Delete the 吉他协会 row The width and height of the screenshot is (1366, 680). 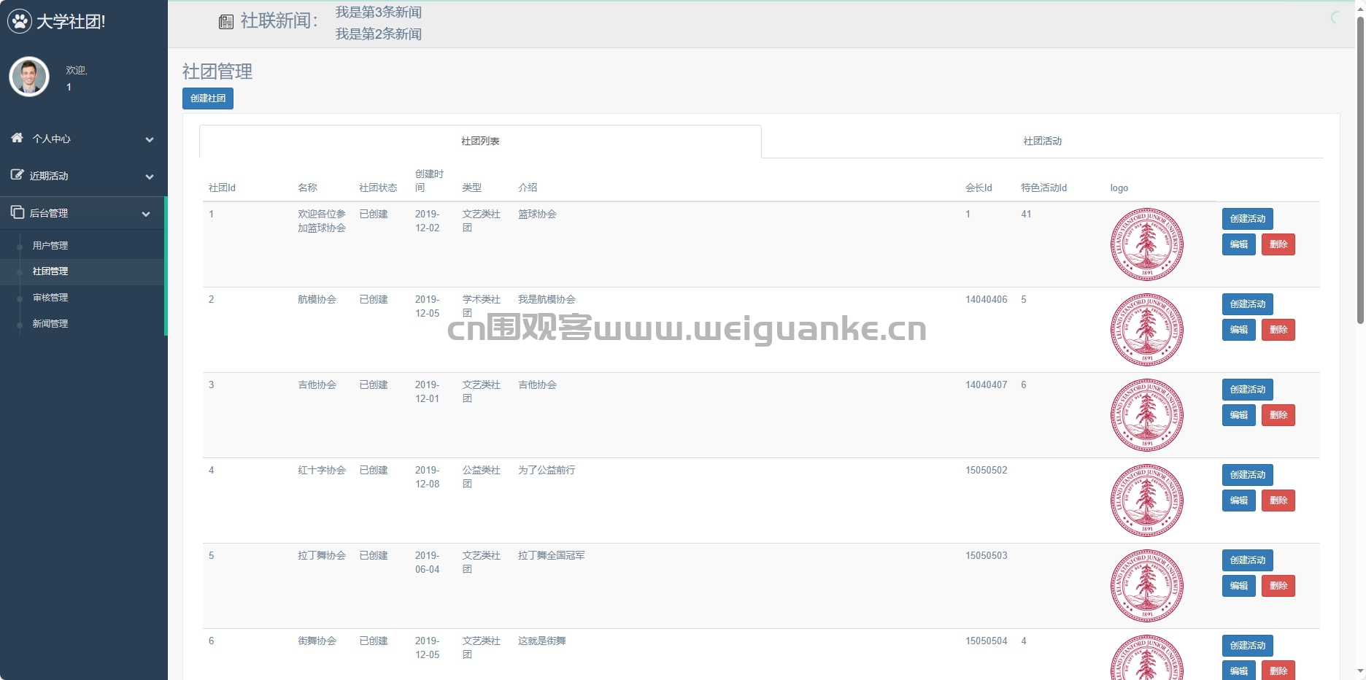[x=1278, y=415]
